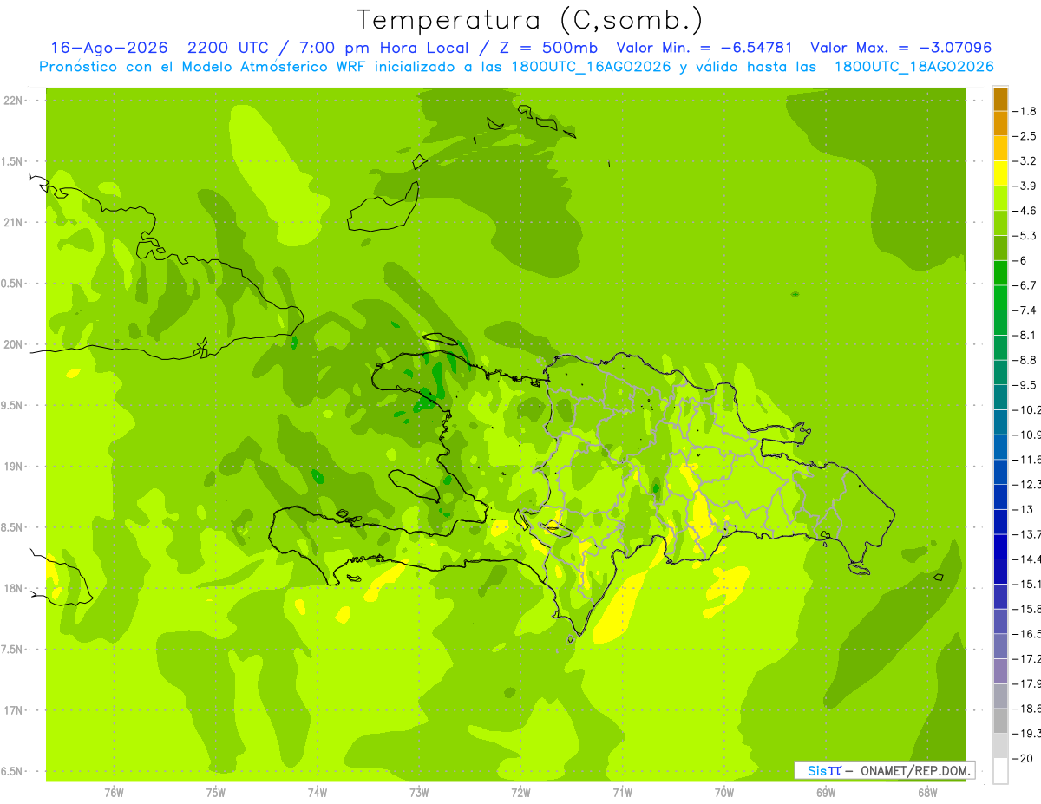Click the "6.5N" latitude label
1041x804 pixels.
(13, 771)
